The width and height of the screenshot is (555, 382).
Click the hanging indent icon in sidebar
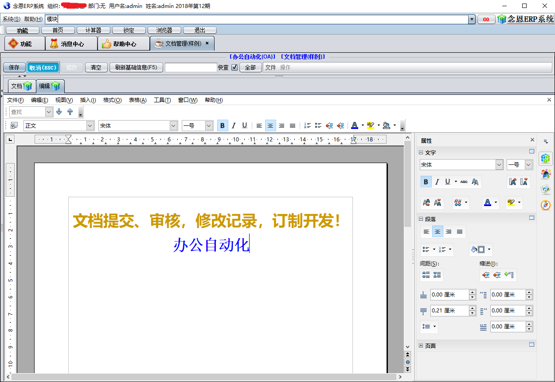tap(509, 275)
